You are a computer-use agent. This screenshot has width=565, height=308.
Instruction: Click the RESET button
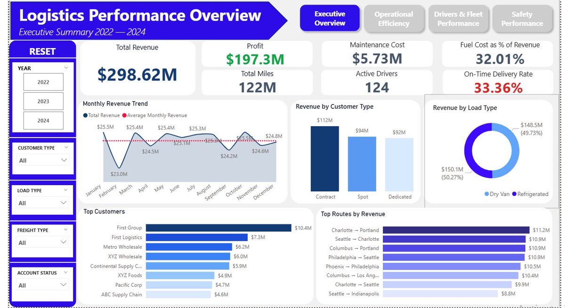tap(42, 51)
